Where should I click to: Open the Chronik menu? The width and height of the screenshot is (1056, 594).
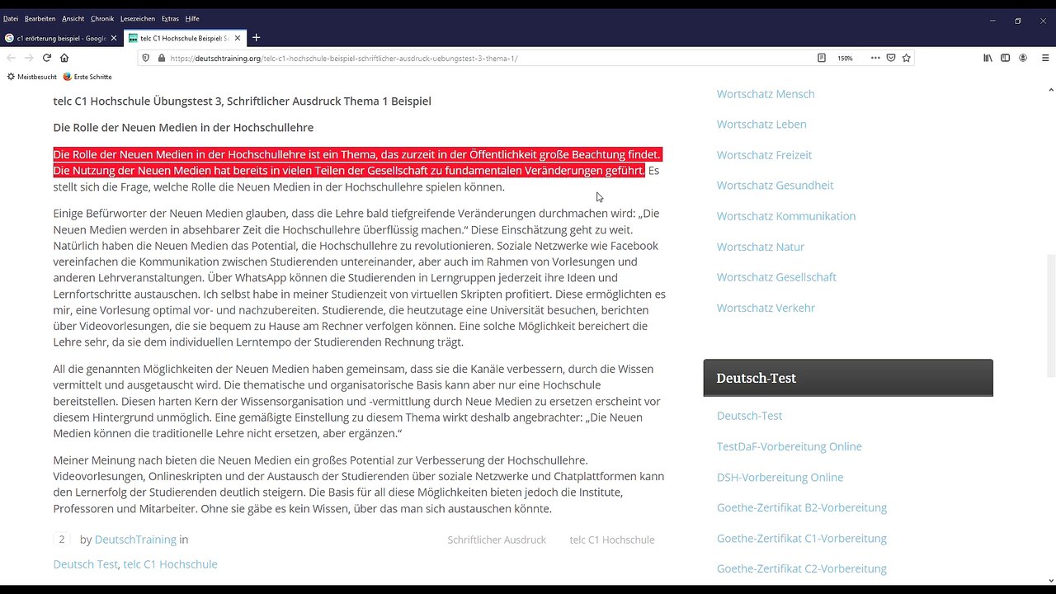click(x=102, y=18)
